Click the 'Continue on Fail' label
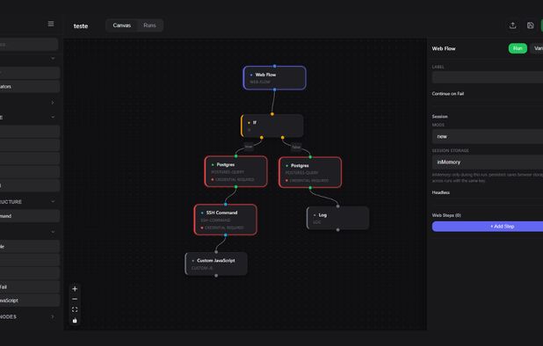 (x=448, y=94)
